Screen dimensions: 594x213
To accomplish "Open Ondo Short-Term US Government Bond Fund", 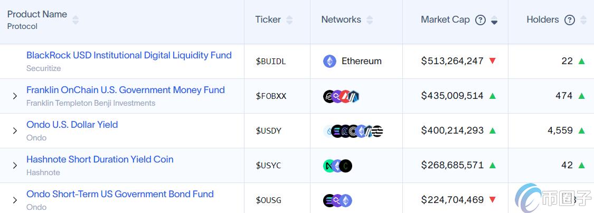I will coord(120,194).
